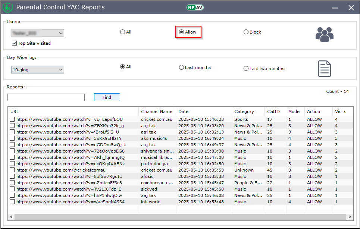Choose the Last two months radio option
Image resolution: width=360 pixels, height=229 pixels.
pos(246,69)
